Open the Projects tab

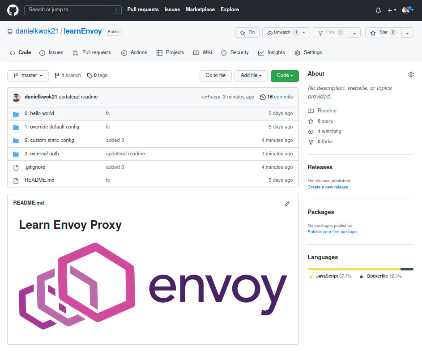click(x=170, y=52)
